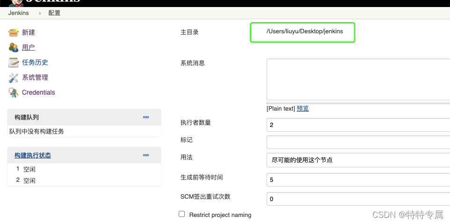Collapse the 构建队列 panel

tap(146, 117)
